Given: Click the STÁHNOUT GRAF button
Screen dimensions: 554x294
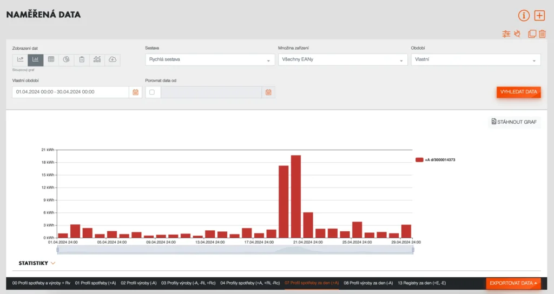Looking at the screenshot, I should pyautogui.click(x=514, y=122).
